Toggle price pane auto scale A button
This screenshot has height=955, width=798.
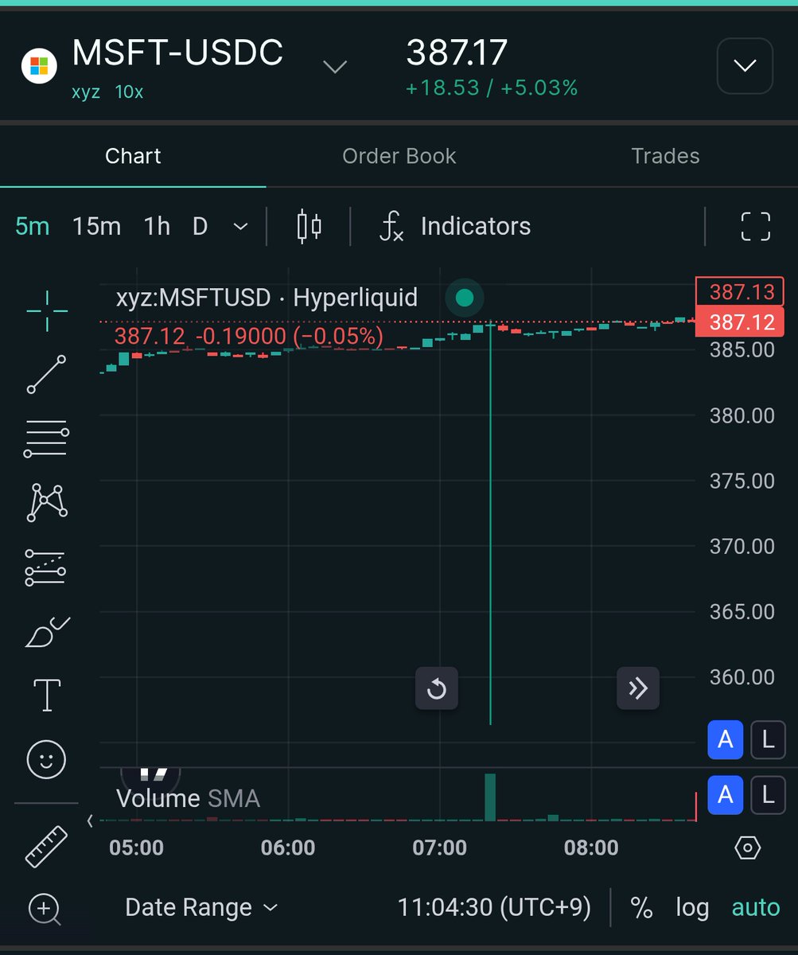click(726, 740)
